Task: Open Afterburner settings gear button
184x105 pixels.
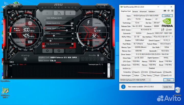Action: click(x=47, y=51)
